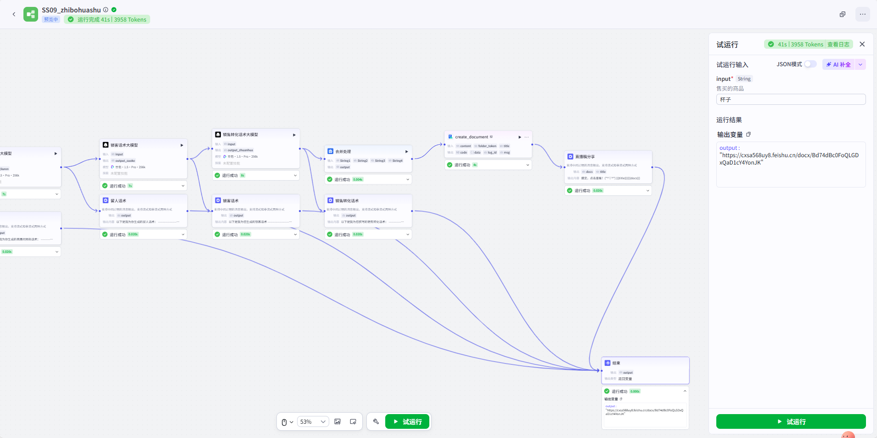This screenshot has width=877, height=438.
Task: Click the docs variable in 直播稿分享 node
Action: click(x=588, y=172)
